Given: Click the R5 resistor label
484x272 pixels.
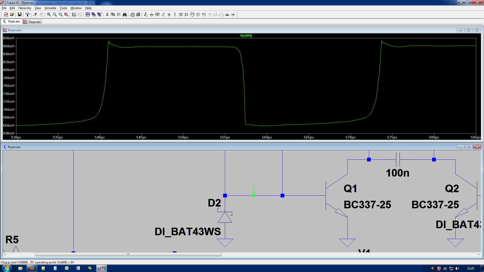Looking at the screenshot, I should tap(12, 240).
